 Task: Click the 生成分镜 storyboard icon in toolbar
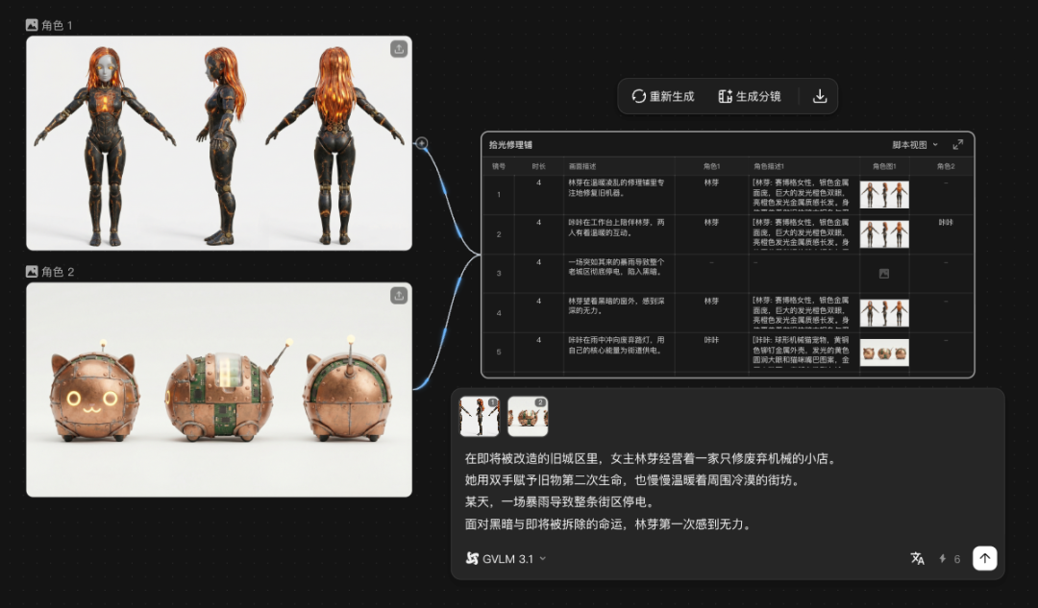click(725, 96)
